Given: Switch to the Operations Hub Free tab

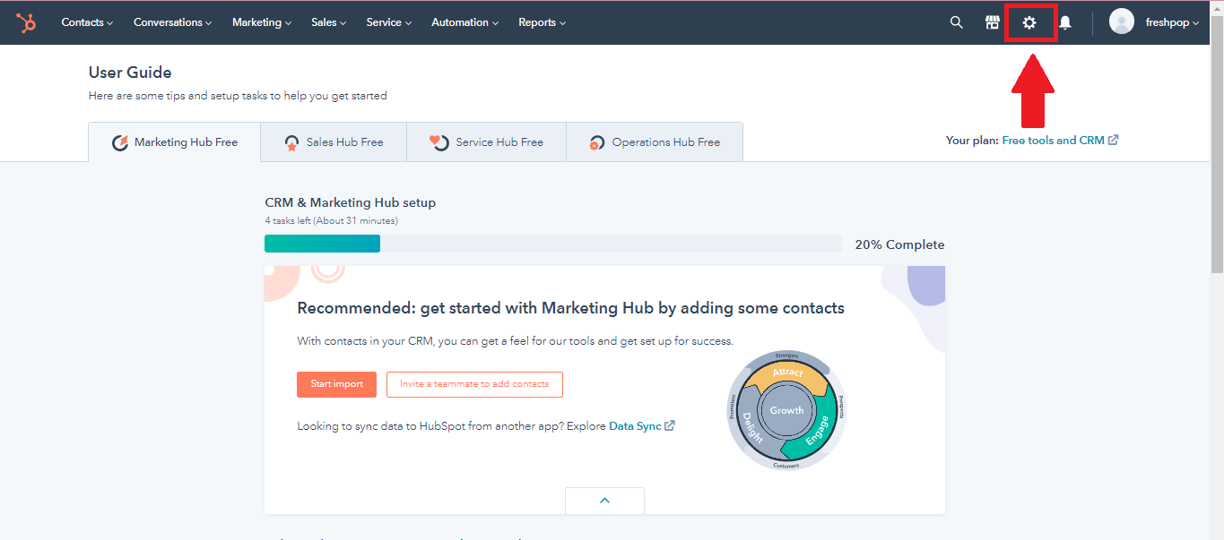Looking at the screenshot, I should click(655, 142).
